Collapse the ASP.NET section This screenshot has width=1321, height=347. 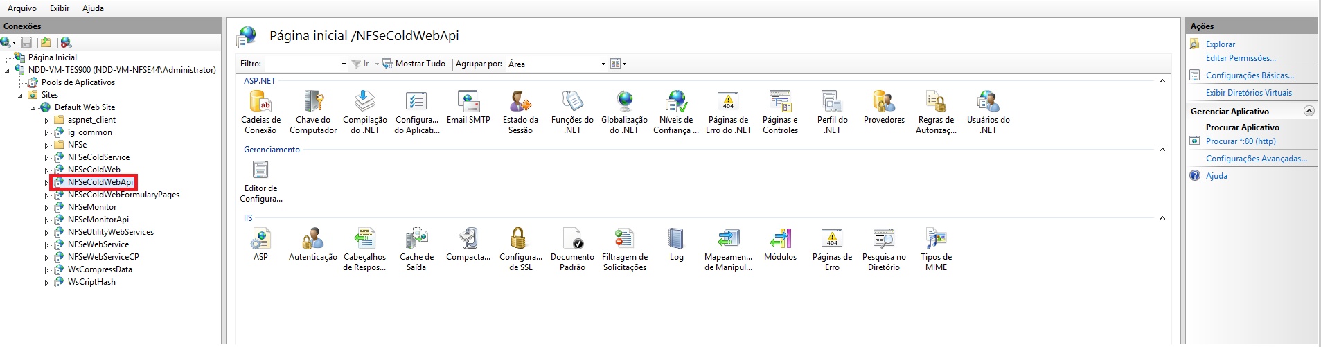tap(1162, 81)
